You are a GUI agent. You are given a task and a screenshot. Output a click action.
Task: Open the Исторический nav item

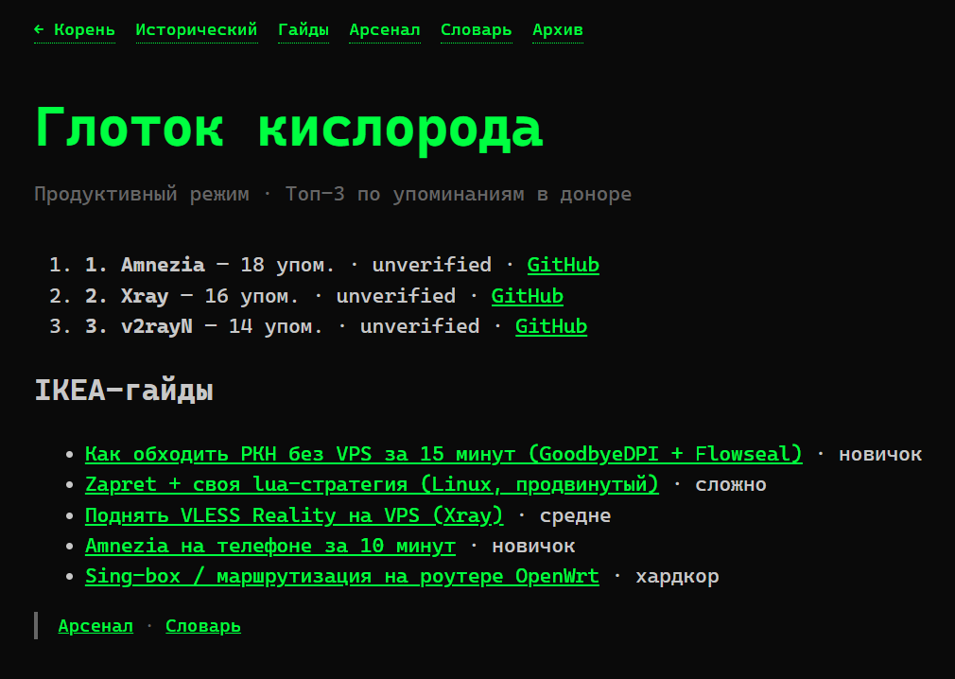point(197,30)
